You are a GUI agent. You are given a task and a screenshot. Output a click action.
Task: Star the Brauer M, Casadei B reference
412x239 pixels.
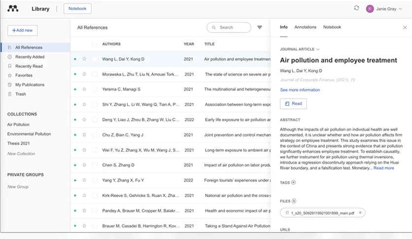tap(84, 226)
